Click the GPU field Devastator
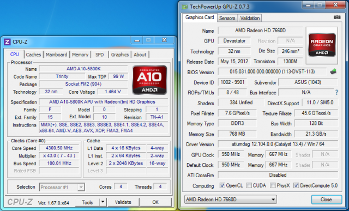349x211 pixels. click(234, 41)
